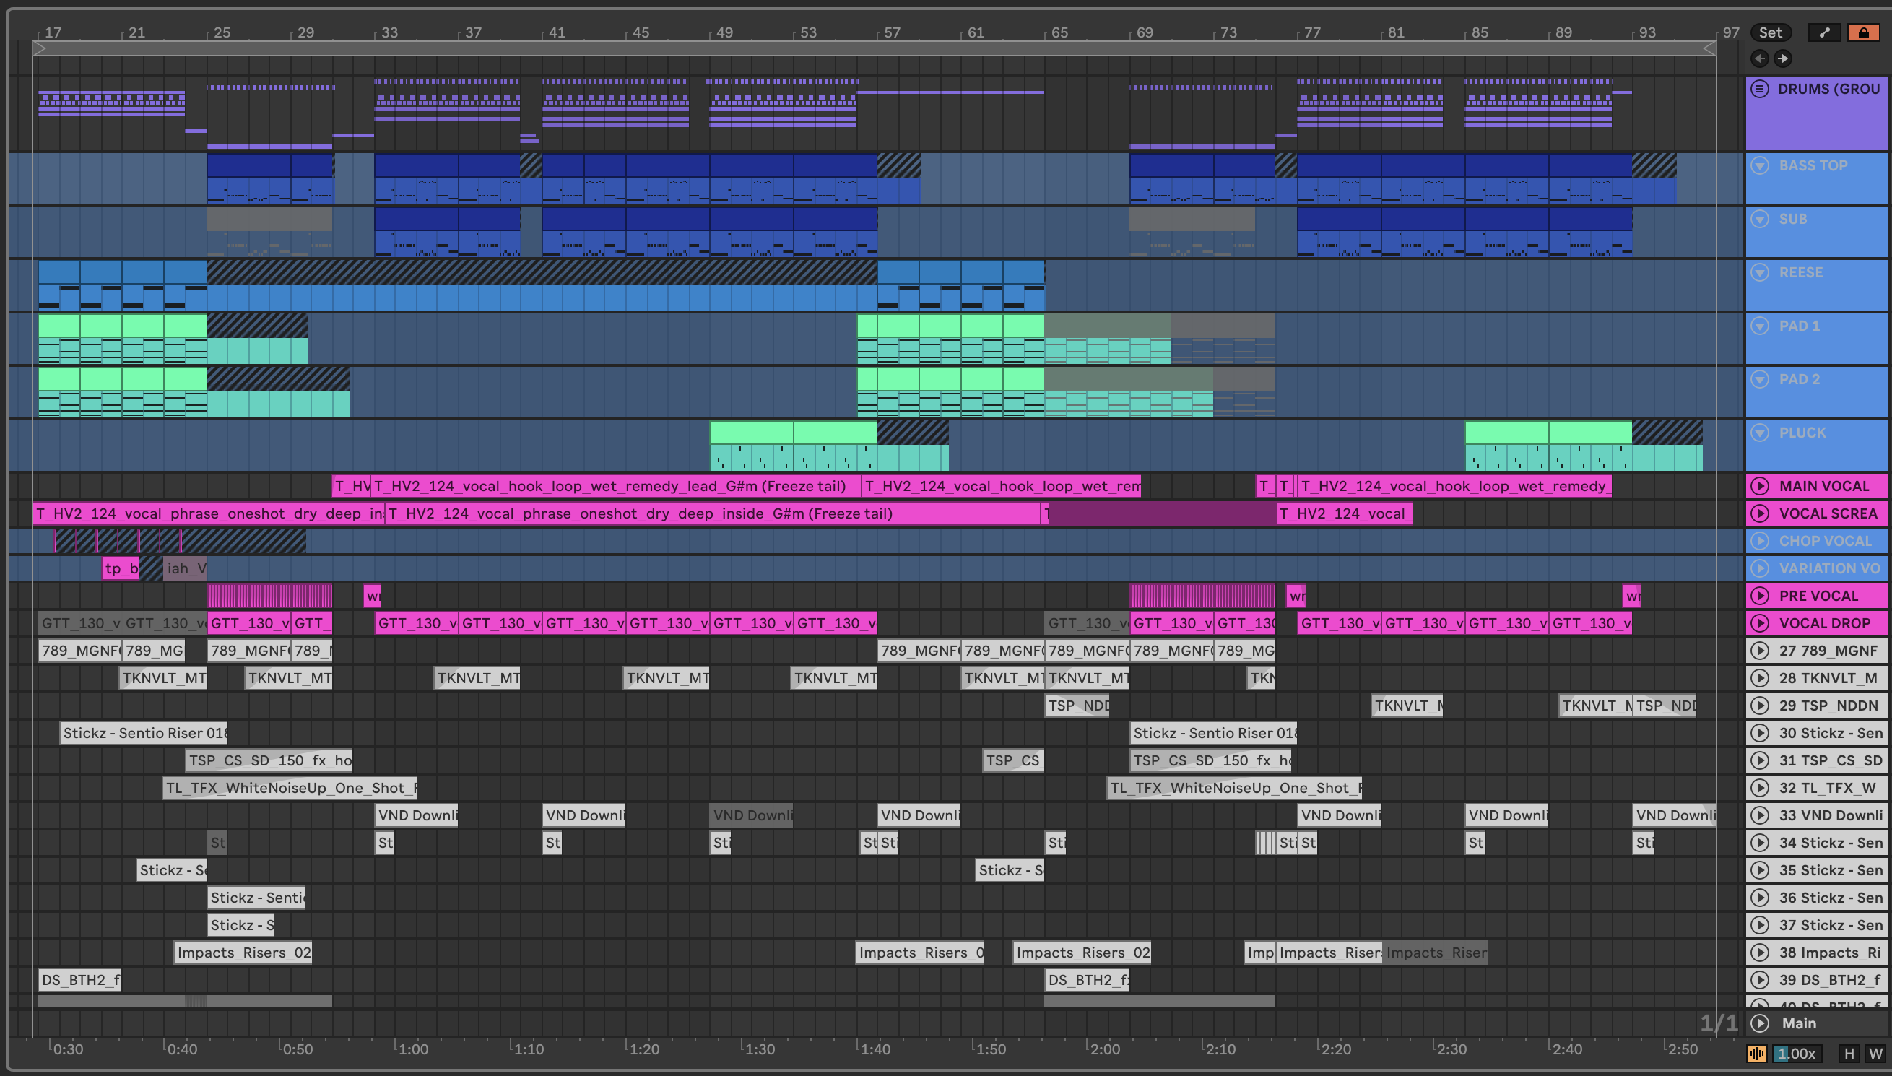Select the first DS_BTH2_f clip
Viewport: 1892px width, 1076px height.
pyautogui.click(x=79, y=979)
